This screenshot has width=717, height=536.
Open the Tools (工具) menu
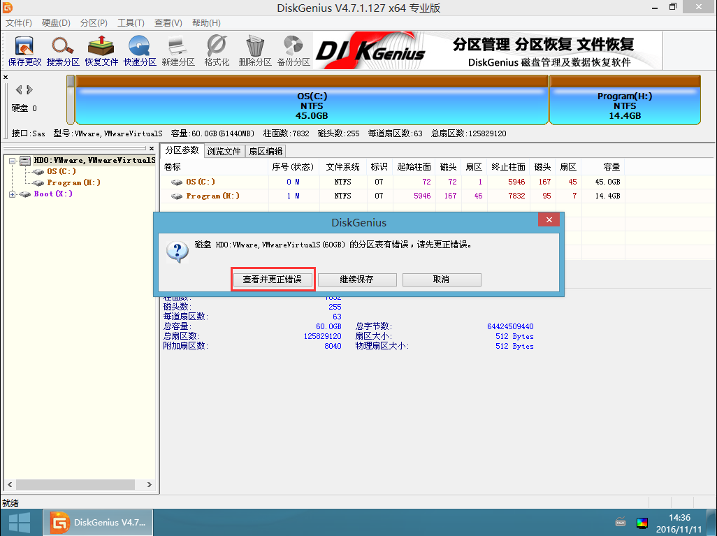tap(131, 23)
